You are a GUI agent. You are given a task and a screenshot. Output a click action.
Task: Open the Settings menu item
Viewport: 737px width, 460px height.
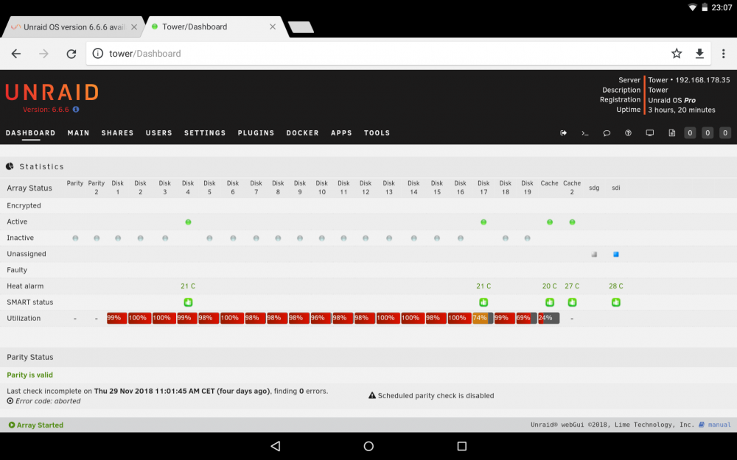[x=205, y=132]
